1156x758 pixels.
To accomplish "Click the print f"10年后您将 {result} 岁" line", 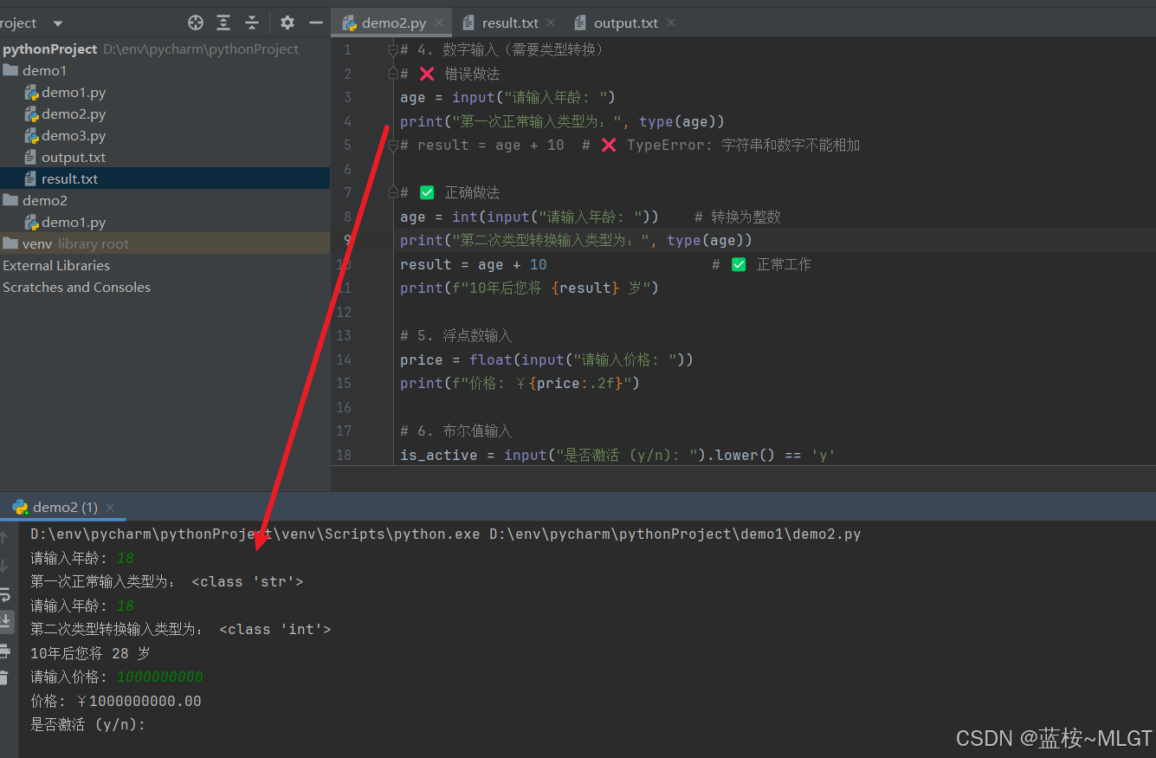I will (x=529, y=288).
